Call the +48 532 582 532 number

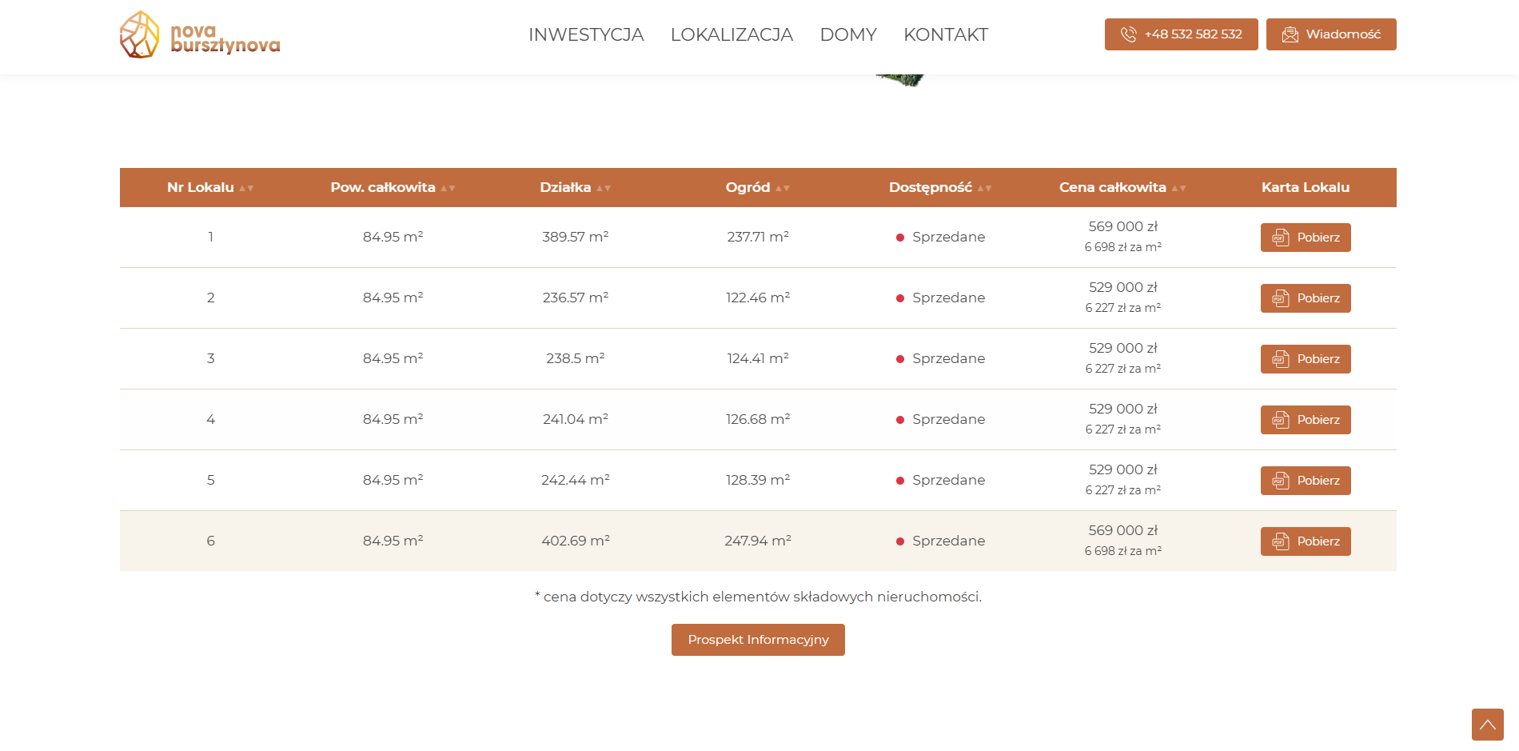click(1181, 34)
